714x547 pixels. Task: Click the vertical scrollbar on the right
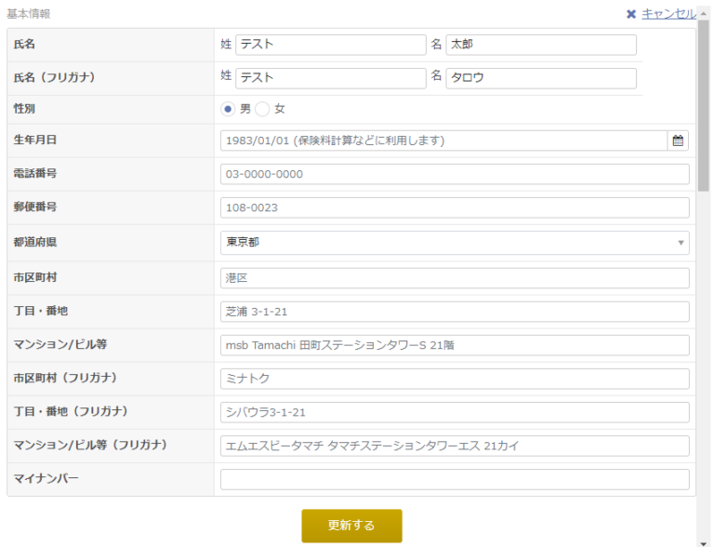pos(704,102)
